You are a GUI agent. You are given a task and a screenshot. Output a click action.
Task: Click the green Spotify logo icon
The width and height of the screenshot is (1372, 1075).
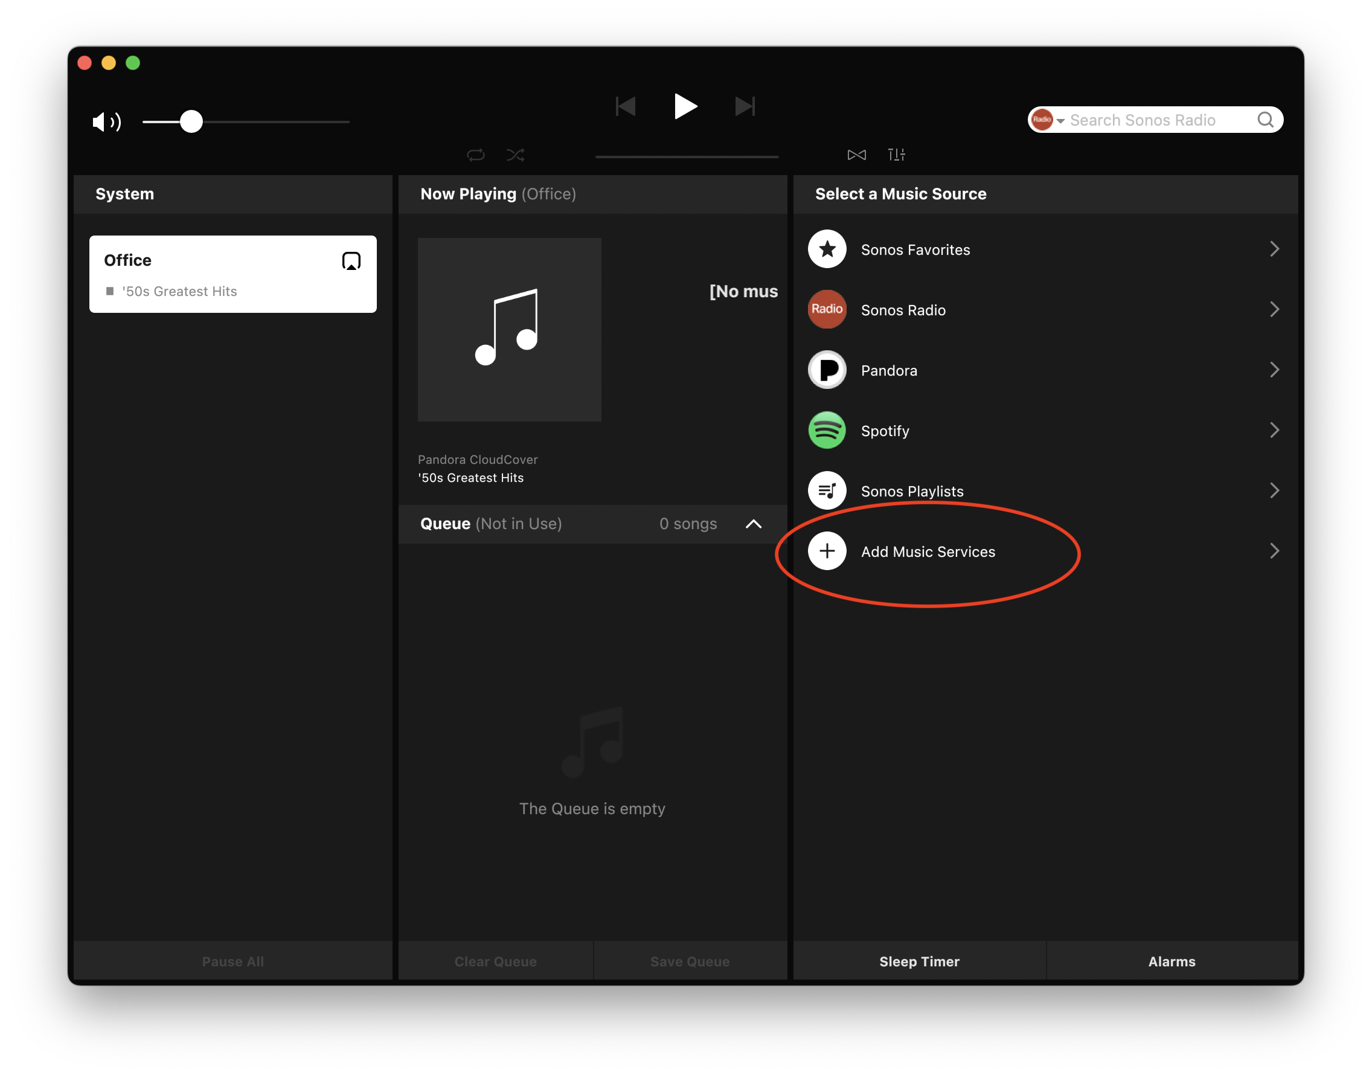point(827,431)
